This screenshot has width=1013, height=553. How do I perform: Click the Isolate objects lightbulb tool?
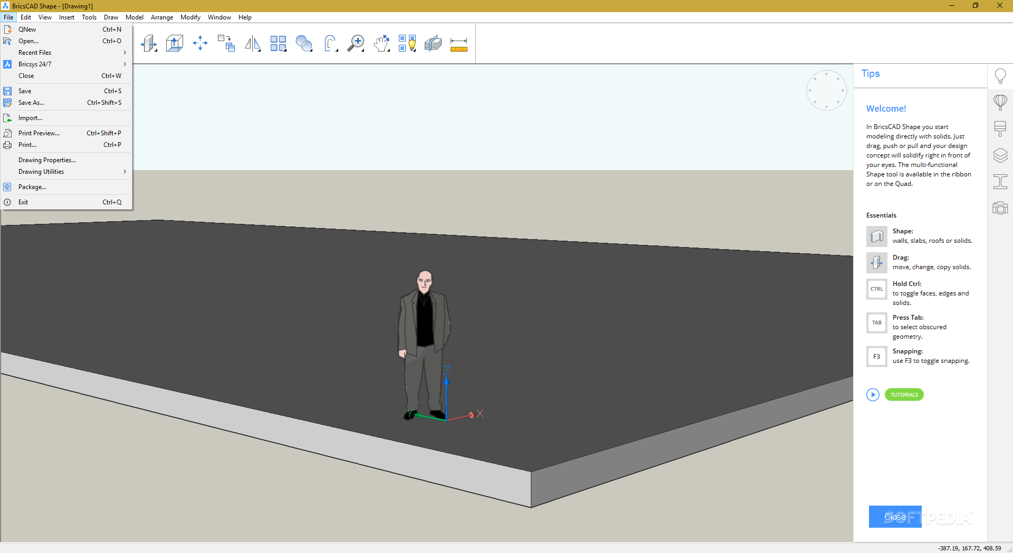point(407,43)
